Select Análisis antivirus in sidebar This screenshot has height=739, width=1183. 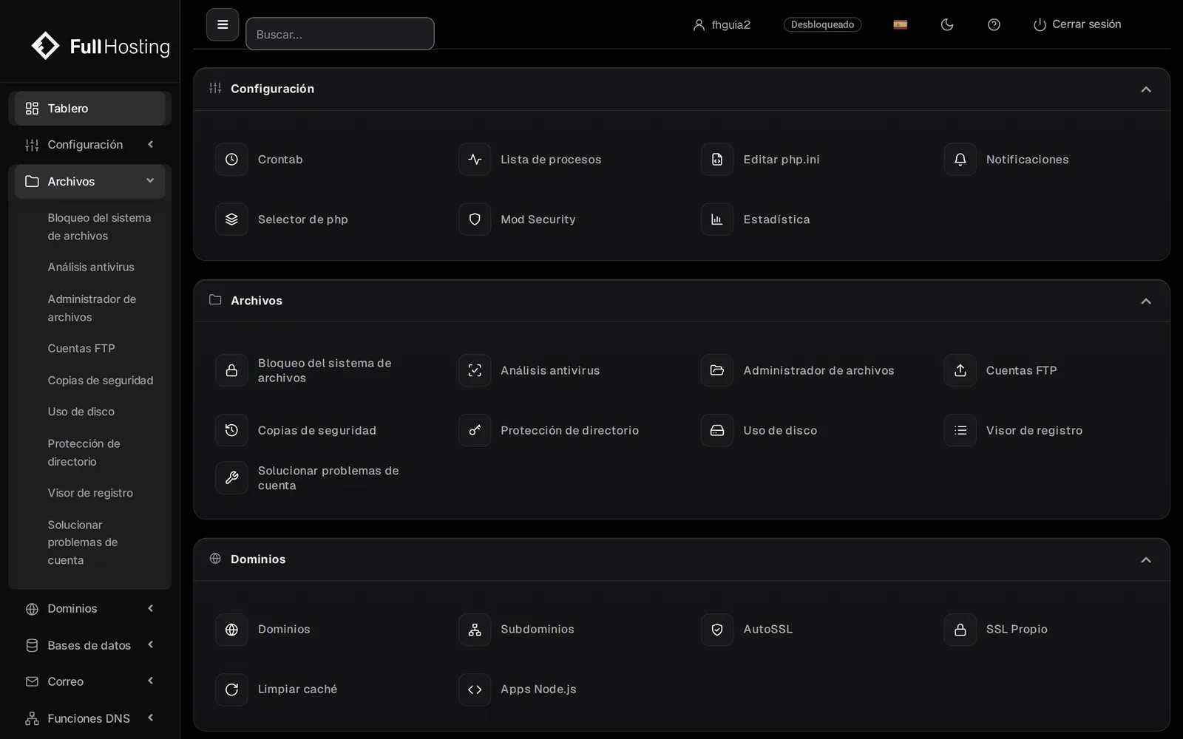pos(91,268)
